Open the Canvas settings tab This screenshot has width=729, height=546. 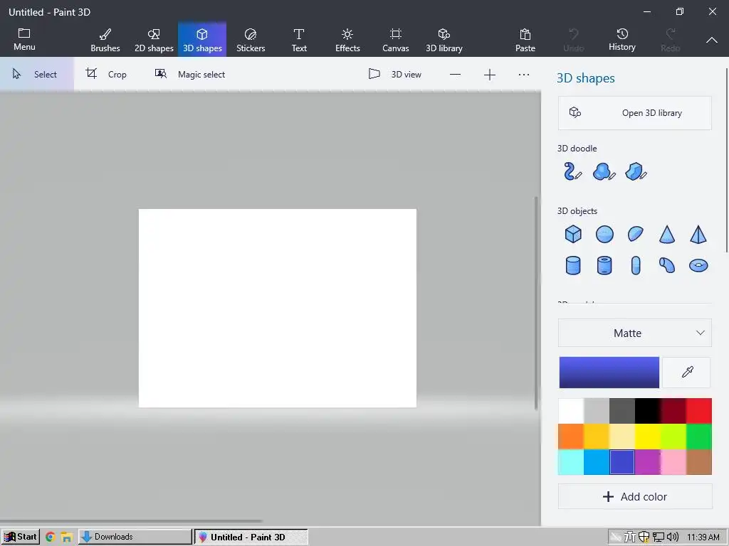(396, 40)
